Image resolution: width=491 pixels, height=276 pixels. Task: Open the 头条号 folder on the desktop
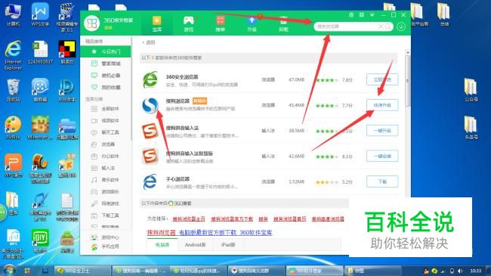pyautogui.click(x=471, y=127)
